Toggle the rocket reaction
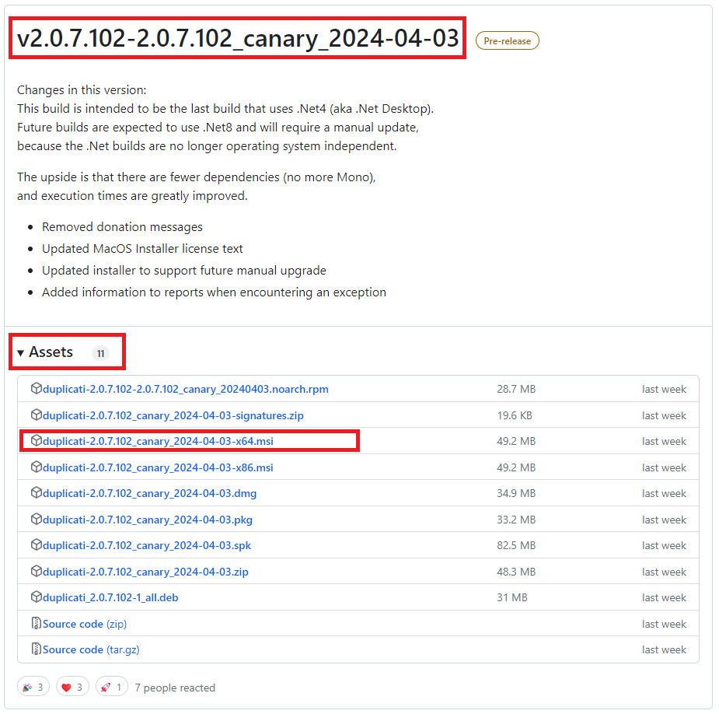The width and height of the screenshot is (719, 714). [111, 688]
